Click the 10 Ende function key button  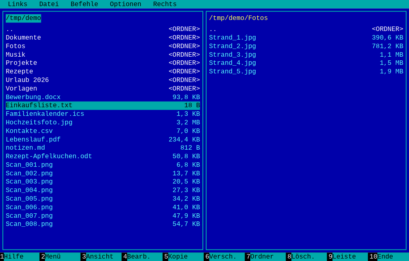389,257
